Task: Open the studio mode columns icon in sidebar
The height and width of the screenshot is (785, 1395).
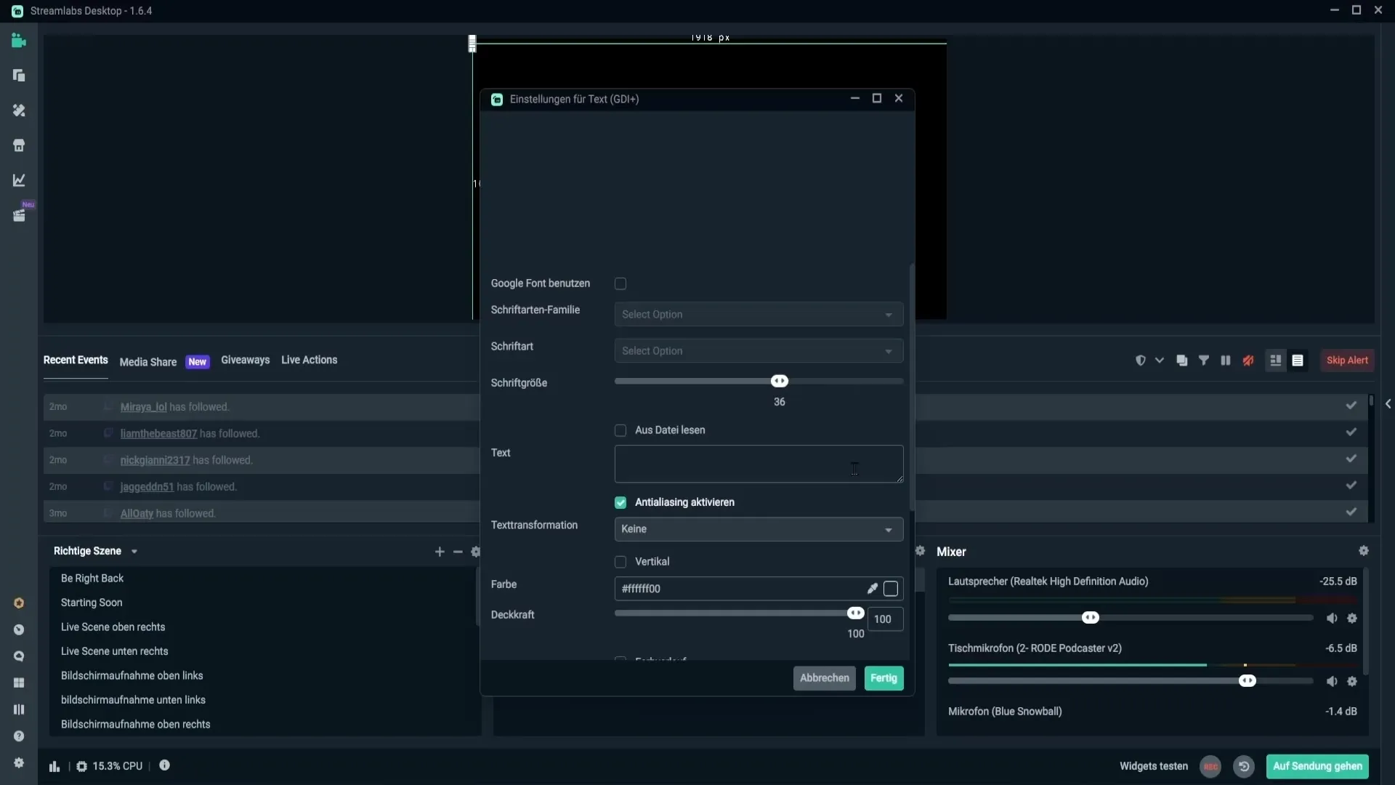Action: coord(19,709)
